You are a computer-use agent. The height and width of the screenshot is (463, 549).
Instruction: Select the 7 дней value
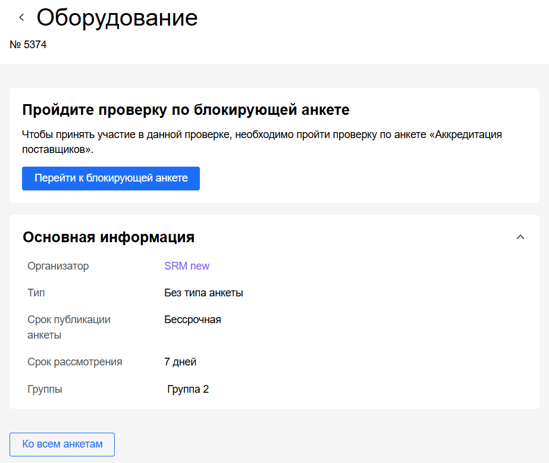(x=180, y=362)
